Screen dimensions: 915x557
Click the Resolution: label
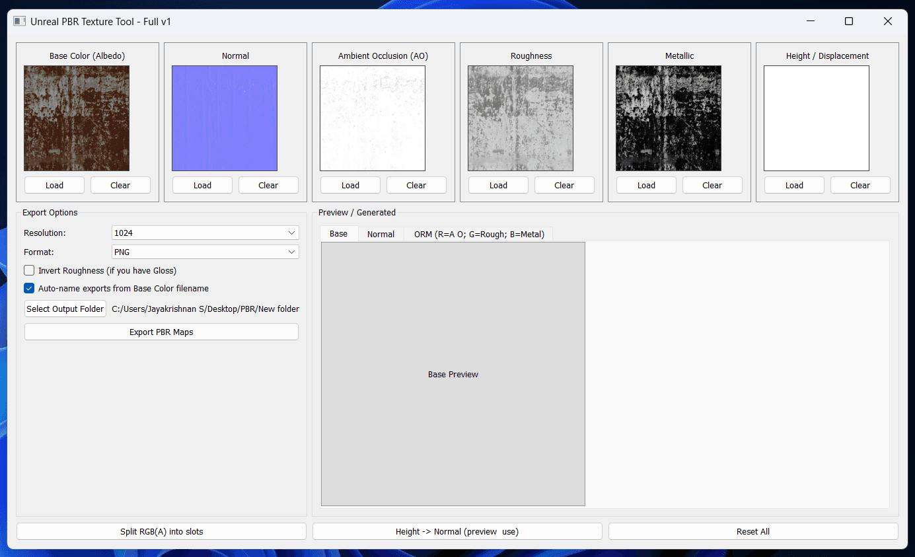pyautogui.click(x=45, y=233)
